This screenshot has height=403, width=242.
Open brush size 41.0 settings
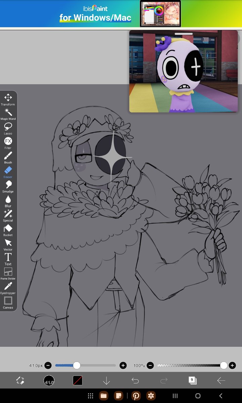pyautogui.click(x=49, y=380)
